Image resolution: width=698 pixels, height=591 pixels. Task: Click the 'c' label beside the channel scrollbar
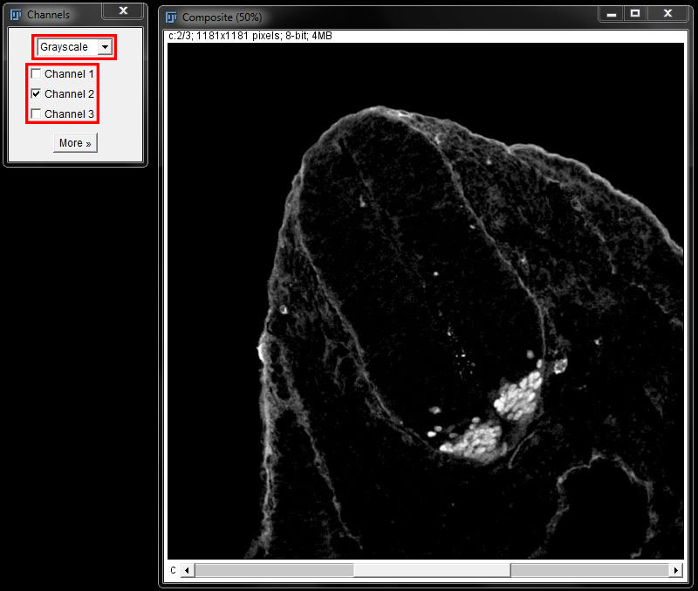(173, 570)
